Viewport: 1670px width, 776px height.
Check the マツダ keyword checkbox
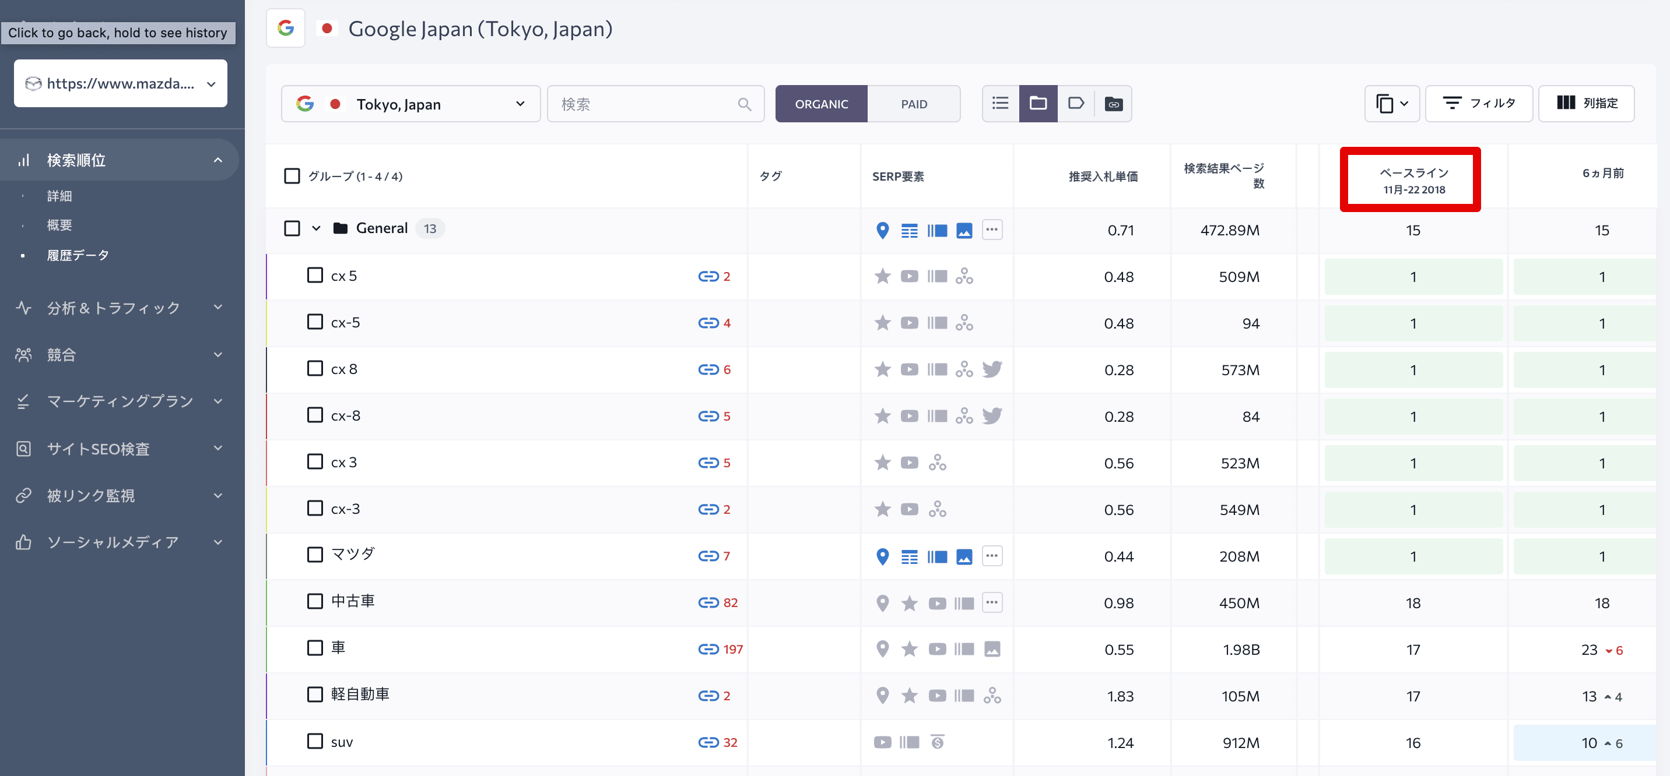(x=315, y=555)
